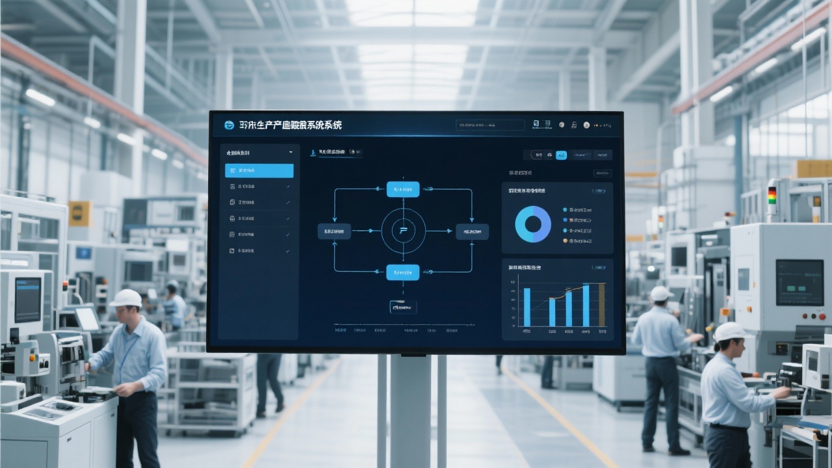This screenshot has width=832, height=468.
Task: Toggle the checkmark on the fourth sidebar item
Action: click(288, 218)
